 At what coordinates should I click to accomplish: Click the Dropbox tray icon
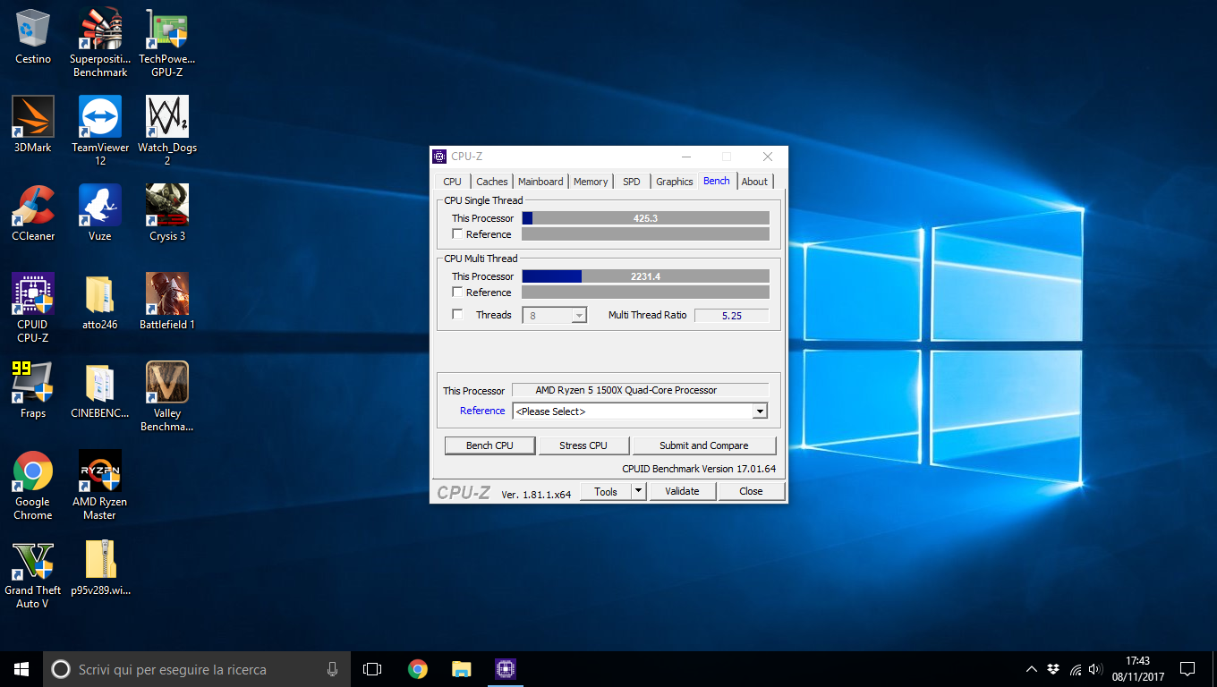[1053, 669]
